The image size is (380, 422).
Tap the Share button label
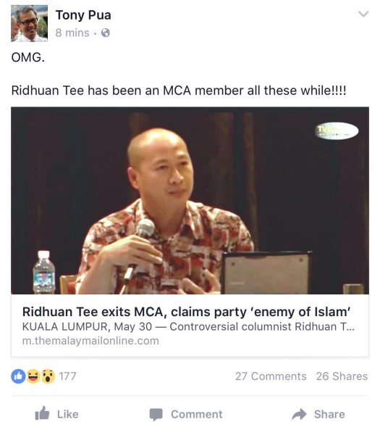(329, 414)
